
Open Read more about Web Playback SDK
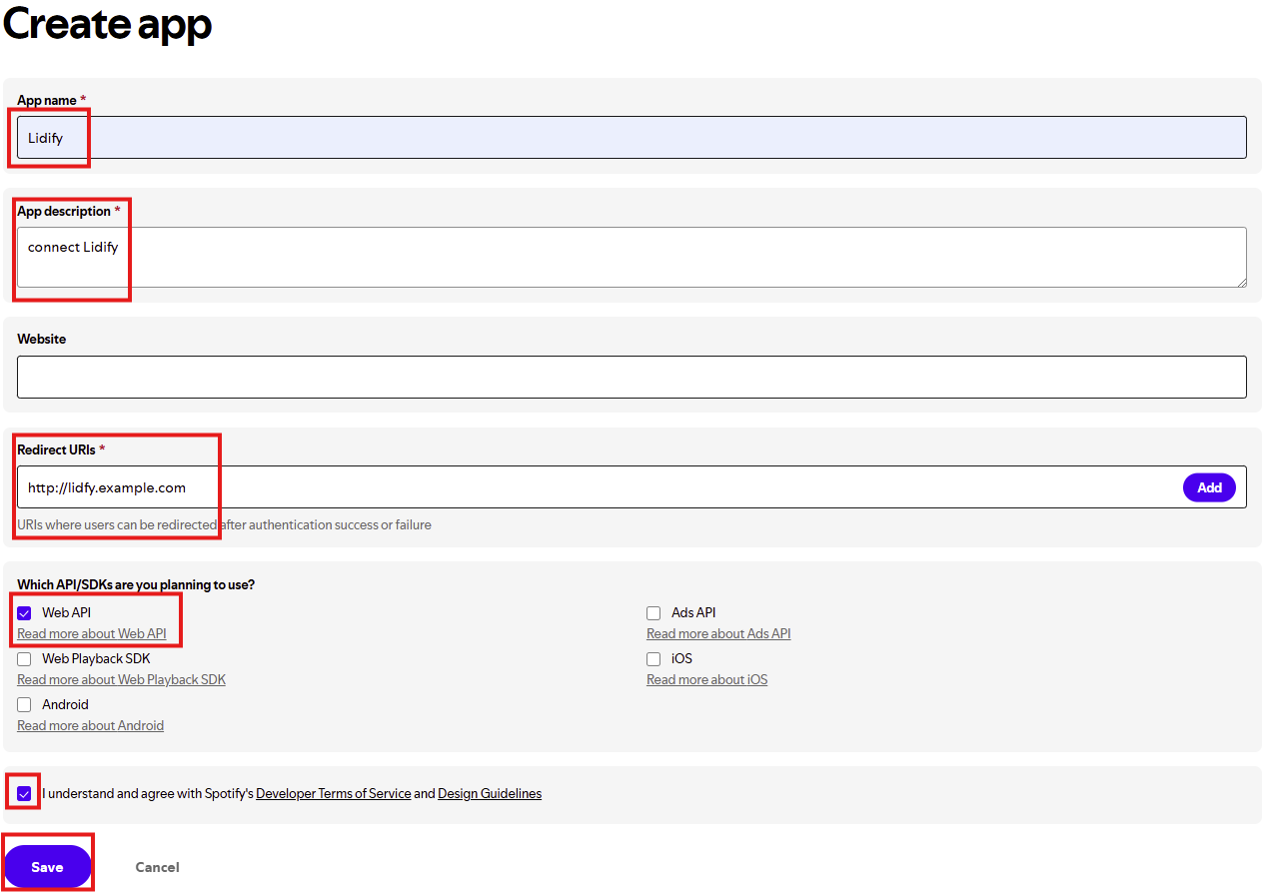point(121,680)
